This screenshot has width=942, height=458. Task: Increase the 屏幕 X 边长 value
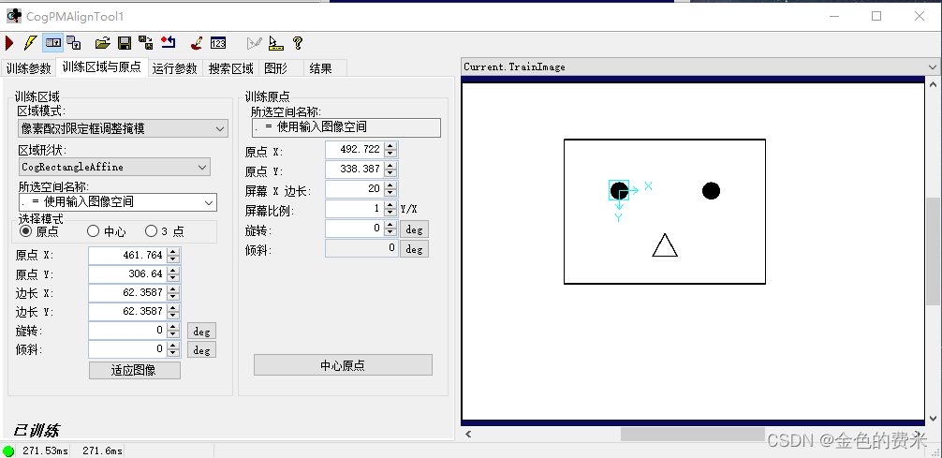click(390, 185)
